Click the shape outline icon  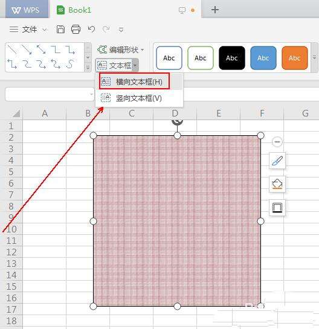tap(277, 208)
